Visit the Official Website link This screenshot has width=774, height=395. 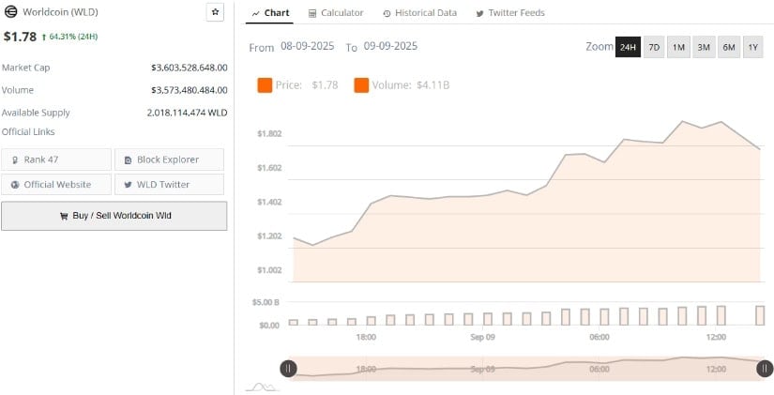pos(56,184)
